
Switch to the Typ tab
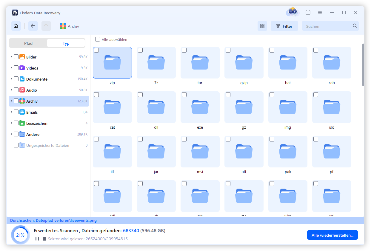click(x=66, y=43)
